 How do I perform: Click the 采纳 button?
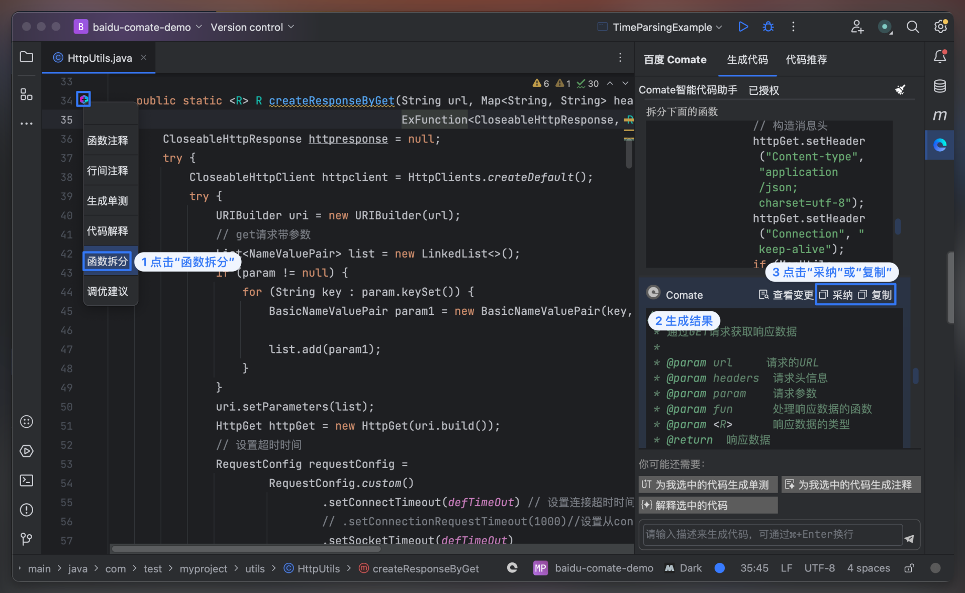(x=836, y=295)
